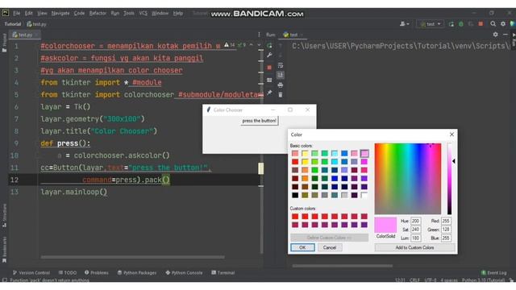The image size is (516, 290).
Task: Change UTF-8 file encoding in status bar
Action: [430, 280]
